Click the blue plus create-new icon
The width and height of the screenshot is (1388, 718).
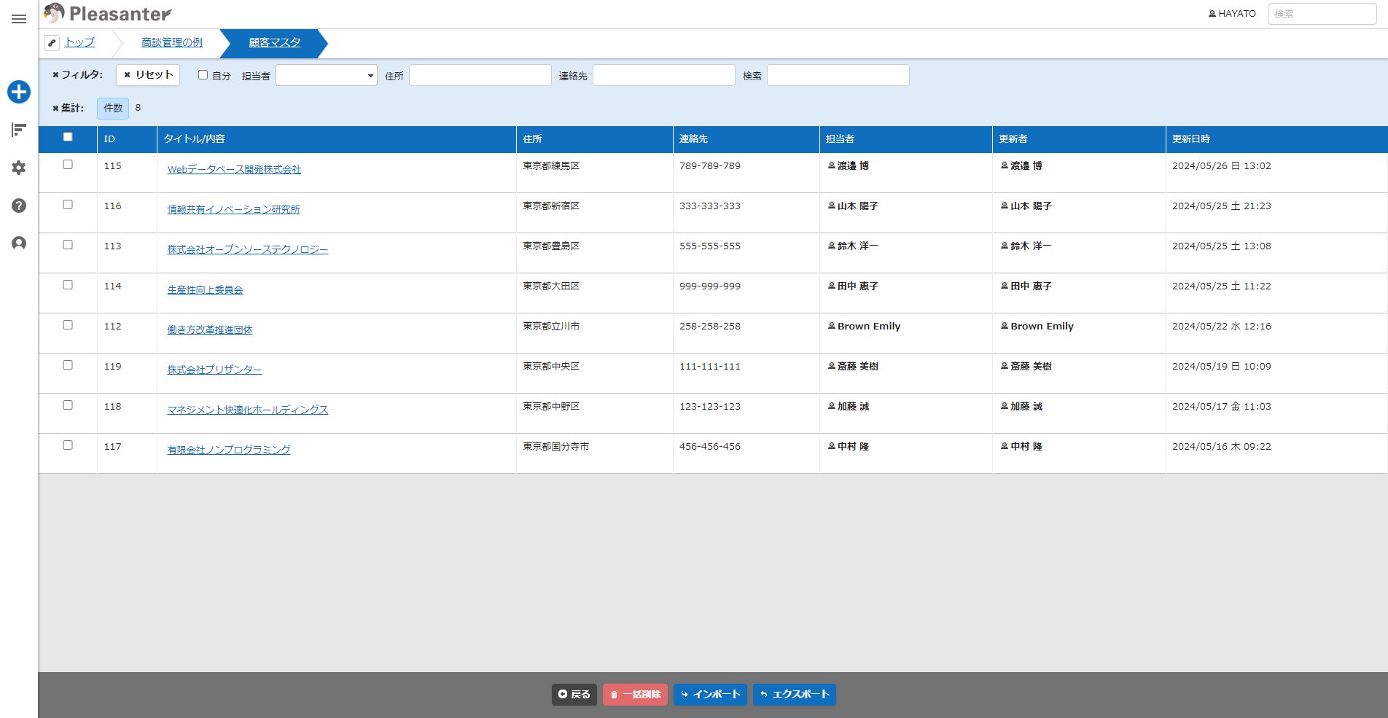tap(19, 92)
